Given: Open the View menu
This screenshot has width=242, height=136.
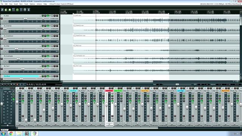Looking at the screenshot, I should [11, 4].
